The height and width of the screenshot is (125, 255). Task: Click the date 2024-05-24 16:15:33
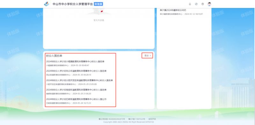tap(82, 103)
